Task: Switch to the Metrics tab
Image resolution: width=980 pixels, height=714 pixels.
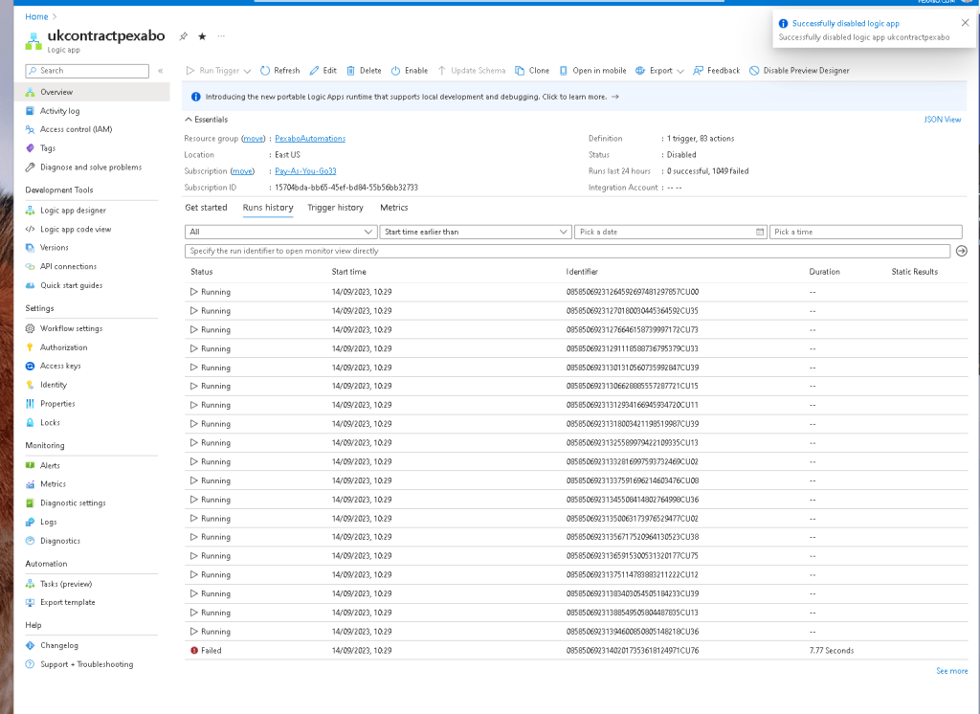Action: click(393, 208)
